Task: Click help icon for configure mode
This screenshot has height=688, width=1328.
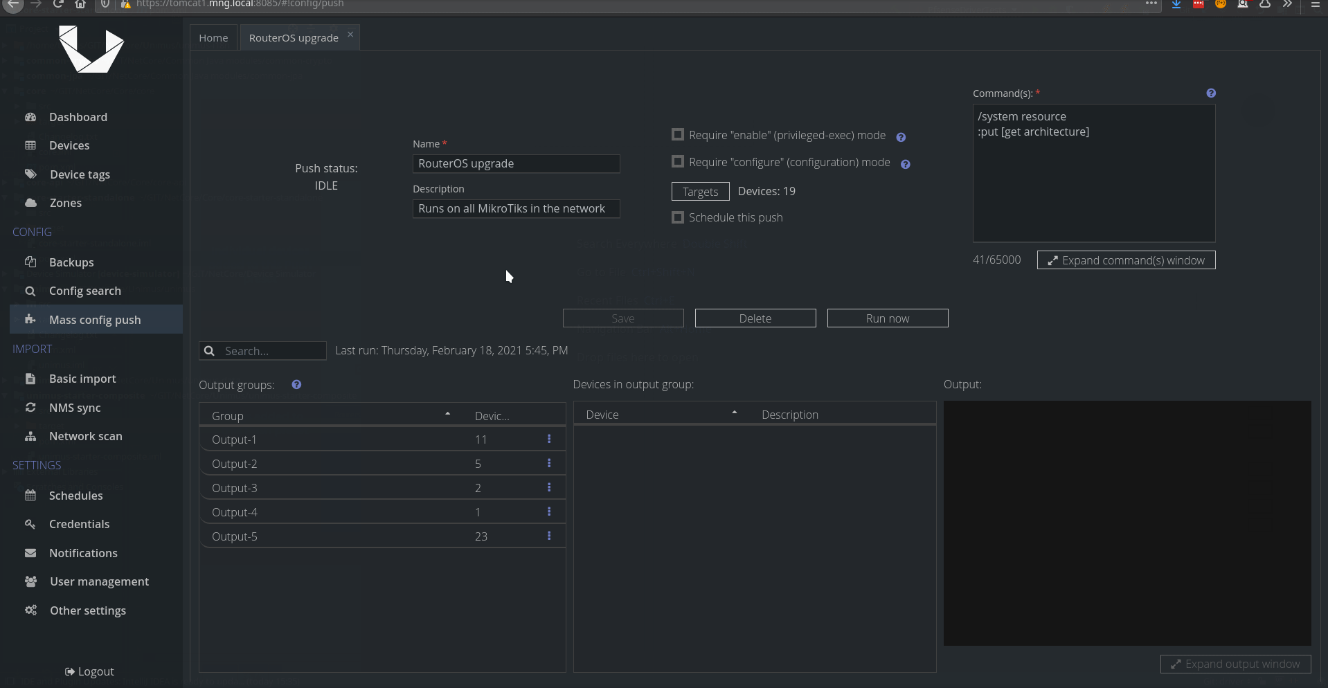Action: pos(905,164)
